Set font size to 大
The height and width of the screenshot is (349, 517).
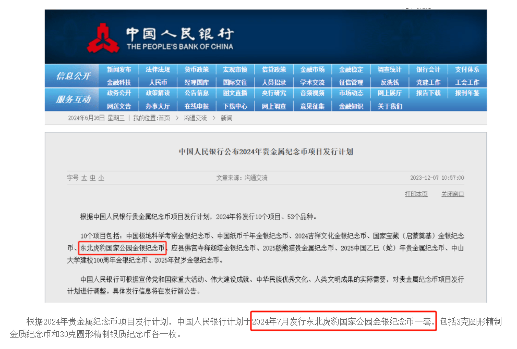pos(84,178)
